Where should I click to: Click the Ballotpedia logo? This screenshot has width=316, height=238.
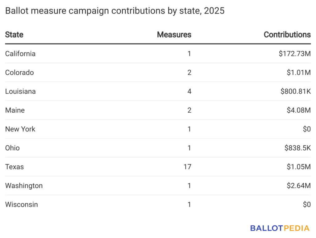280,228
